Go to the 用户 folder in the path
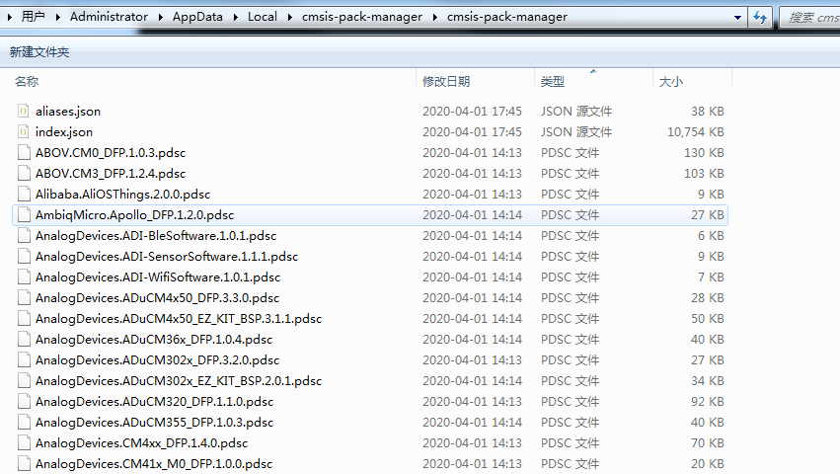Screen dimensions: 840x474 coord(34,17)
